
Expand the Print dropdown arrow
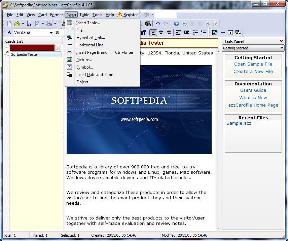[55, 24]
